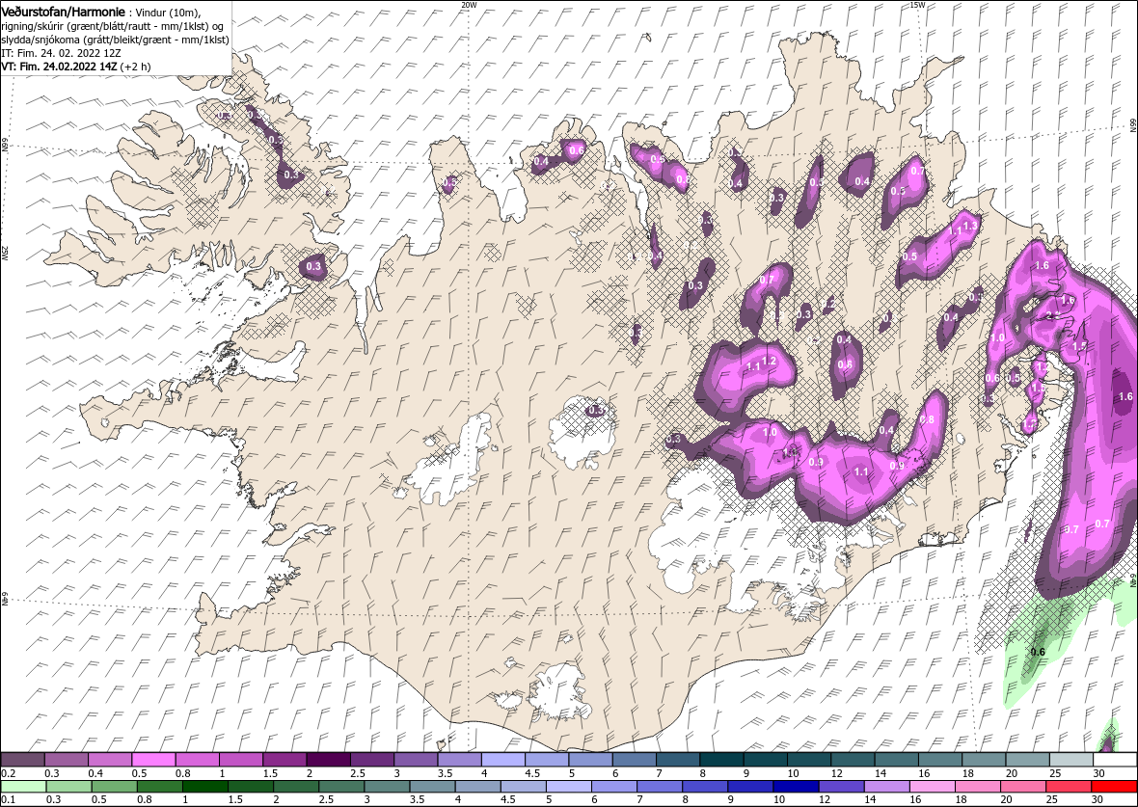
Task: Click the 15W longitude label
Action: point(917,5)
